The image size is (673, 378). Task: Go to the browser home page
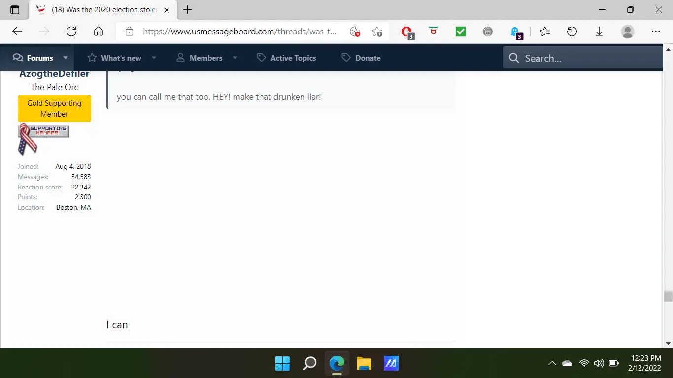[99, 31]
